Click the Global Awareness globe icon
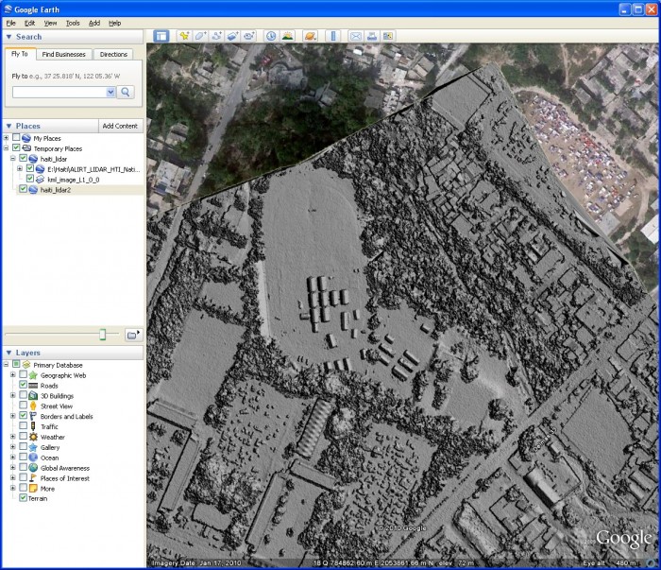Viewport: 661px width, 570px height. coord(33,468)
